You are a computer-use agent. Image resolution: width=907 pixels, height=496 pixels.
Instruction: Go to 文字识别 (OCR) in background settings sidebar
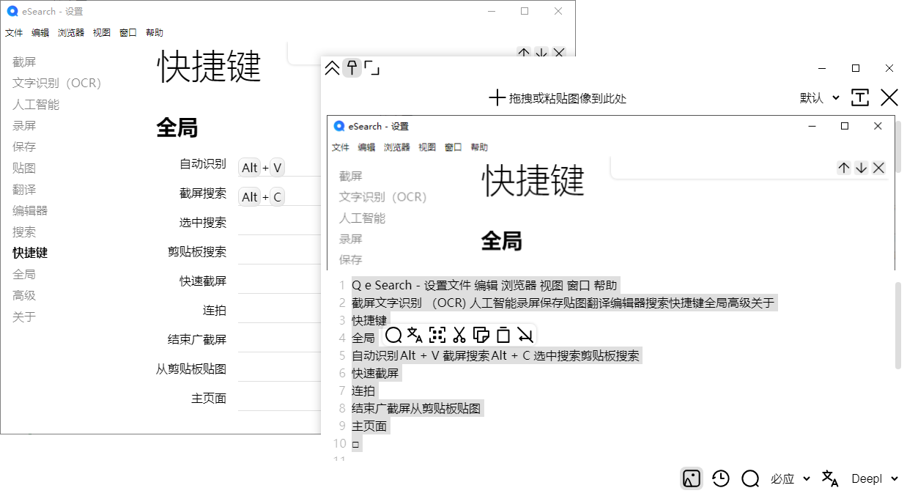[56, 84]
